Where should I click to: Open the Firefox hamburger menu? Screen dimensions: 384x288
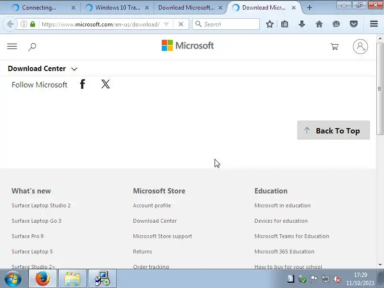374,24
